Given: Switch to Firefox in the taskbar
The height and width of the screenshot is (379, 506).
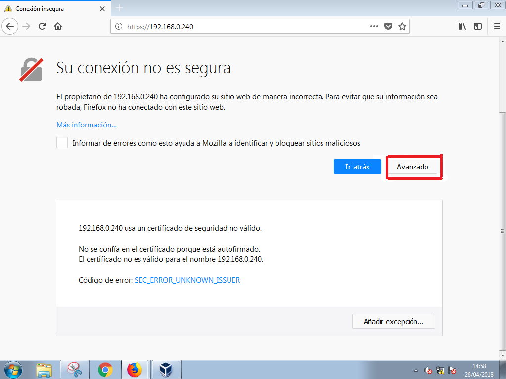Looking at the screenshot, I should click(x=135, y=370).
